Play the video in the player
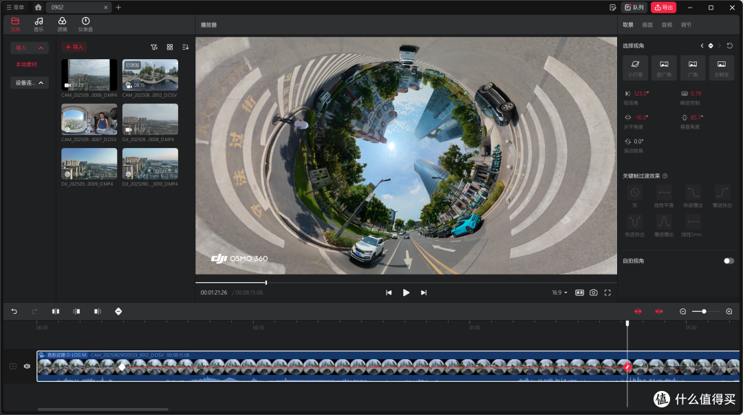 (406, 292)
